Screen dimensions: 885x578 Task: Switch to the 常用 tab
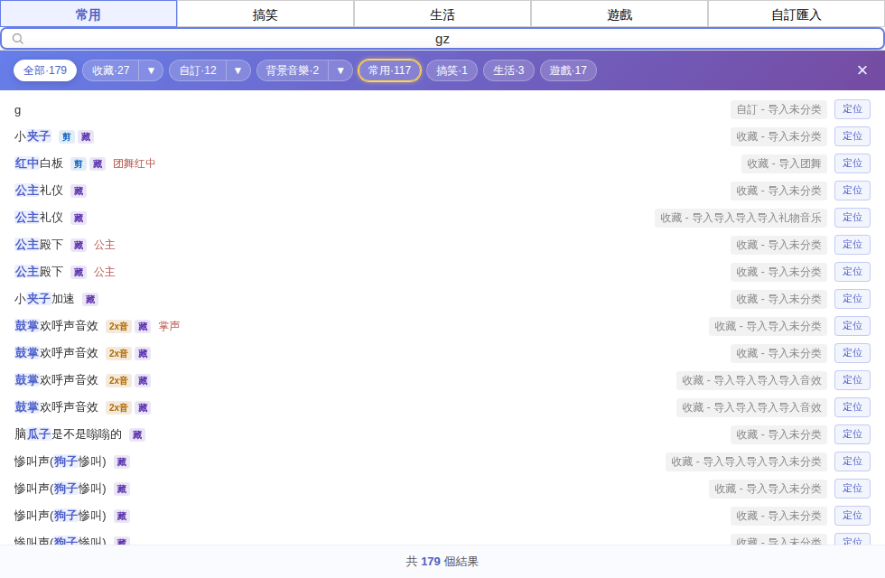pos(88,14)
